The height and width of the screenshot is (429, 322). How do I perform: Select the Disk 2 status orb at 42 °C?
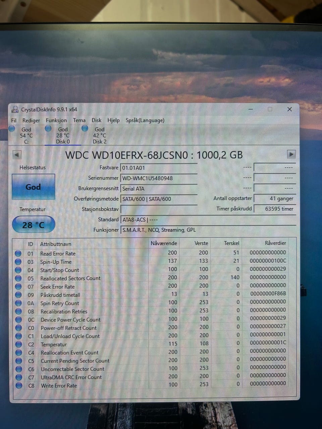(x=85, y=128)
